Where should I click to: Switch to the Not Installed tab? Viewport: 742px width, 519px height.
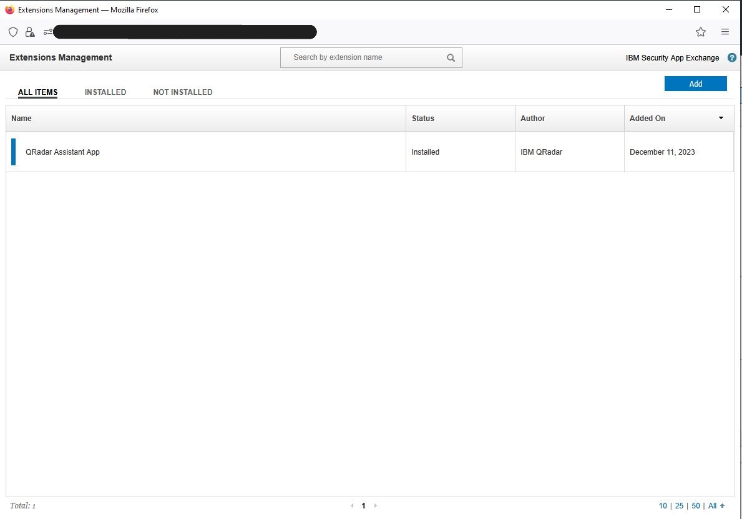tap(183, 92)
